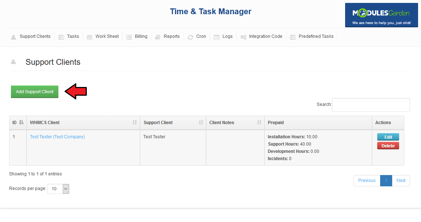Click the Tasks nav list icon
The width and height of the screenshot is (421, 222).
tap(61, 37)
